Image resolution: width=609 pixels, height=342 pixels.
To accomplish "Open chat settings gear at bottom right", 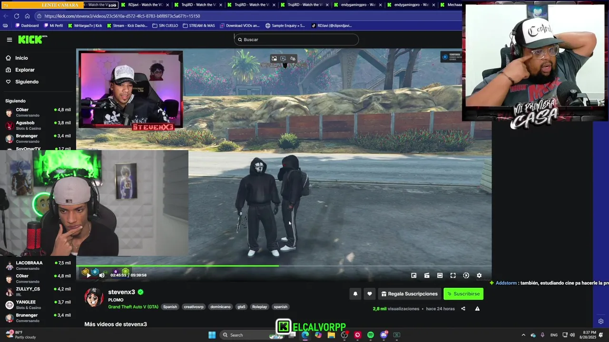I will tap(601, 322).
